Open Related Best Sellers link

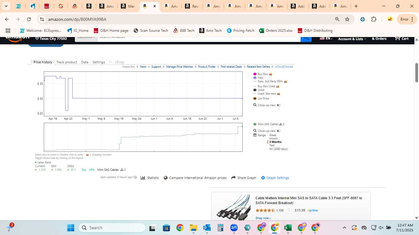(258, 67)
